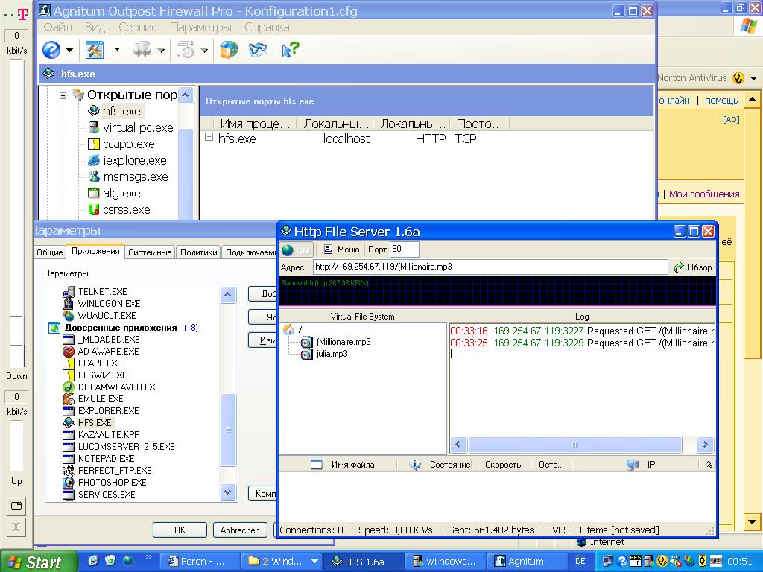
Task: Open the help icon dropdown arrow
Action: coord(69,50)
